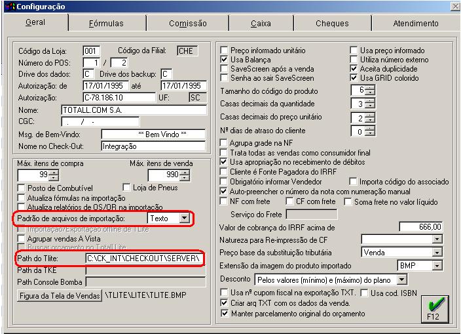This screenshot has height=334, width=461.
Task: Click the Código da Loja field
Action: pyautogui.click(x=92, y=51)
